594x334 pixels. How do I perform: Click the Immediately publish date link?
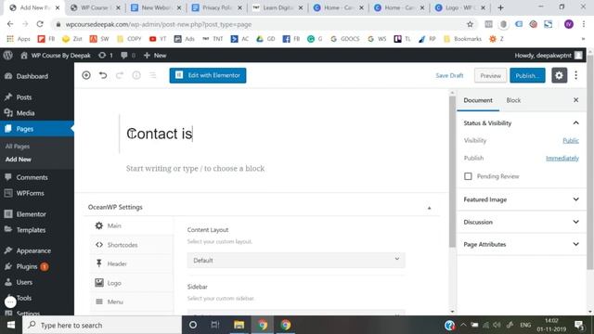tap(562, 159)
